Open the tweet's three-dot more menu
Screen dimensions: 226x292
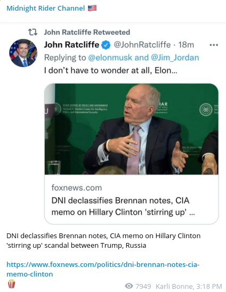[x=214, y=45]
